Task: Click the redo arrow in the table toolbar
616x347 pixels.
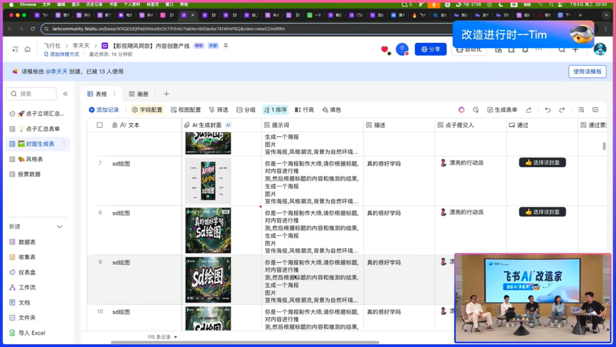Action: pyautogui.click(x=562, y=110)
